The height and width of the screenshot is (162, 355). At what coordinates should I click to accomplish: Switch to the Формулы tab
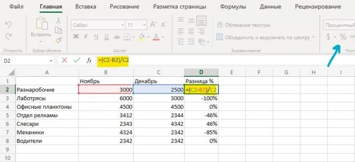(233, 7)
